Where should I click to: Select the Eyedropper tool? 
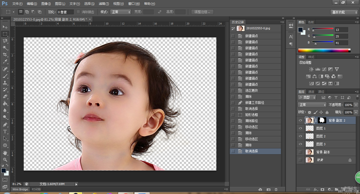(x=5, y=62)
